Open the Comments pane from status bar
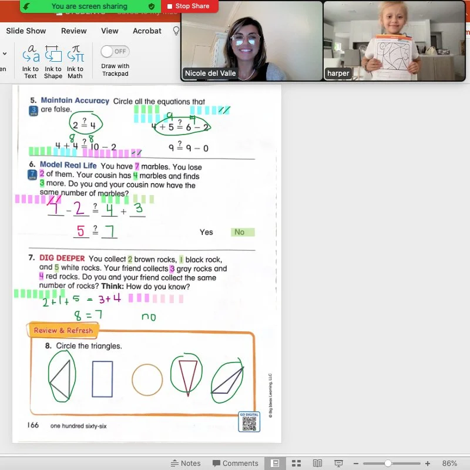470x470 pixels. tap(236, 463)
